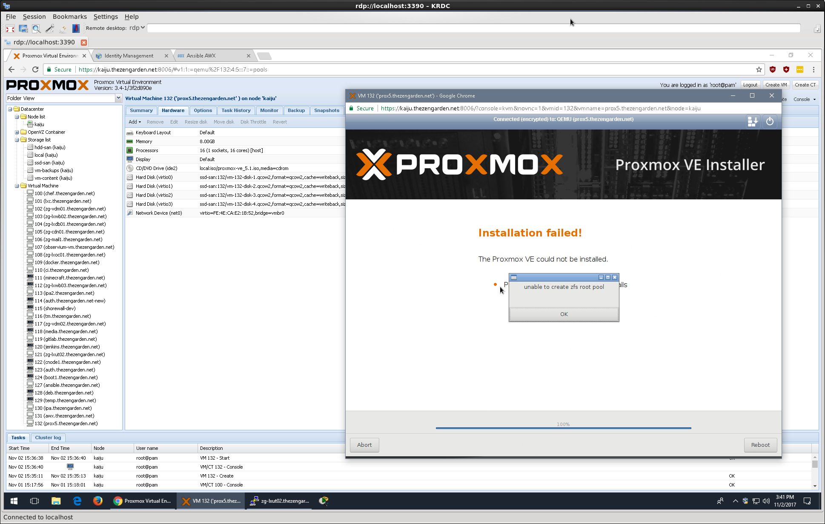825x524 pixels.
Task: Switch to the Task History tab
Action: coord(236,110)
